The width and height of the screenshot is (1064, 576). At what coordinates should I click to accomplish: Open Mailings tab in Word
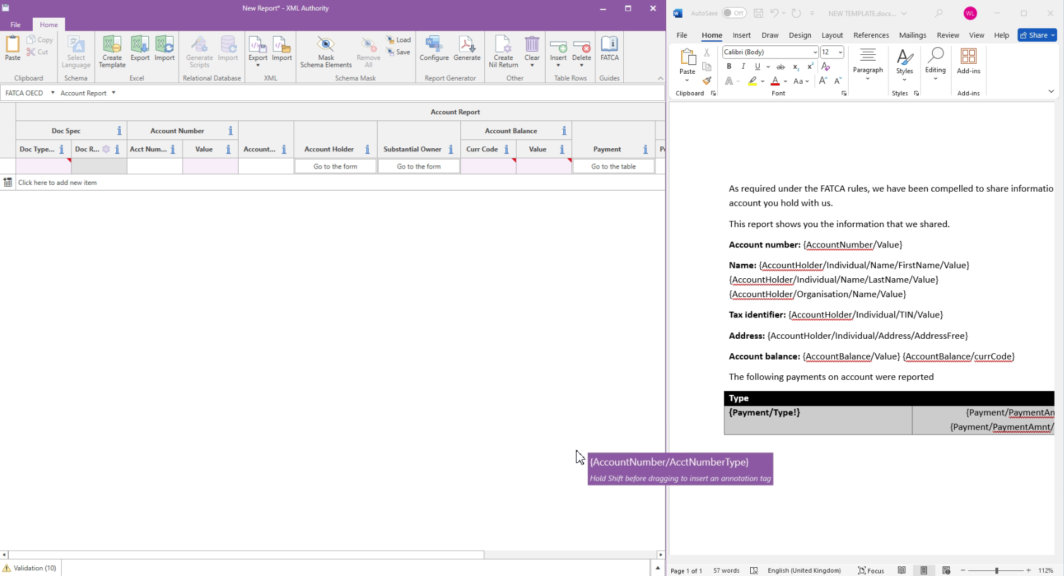click(912, 35)
